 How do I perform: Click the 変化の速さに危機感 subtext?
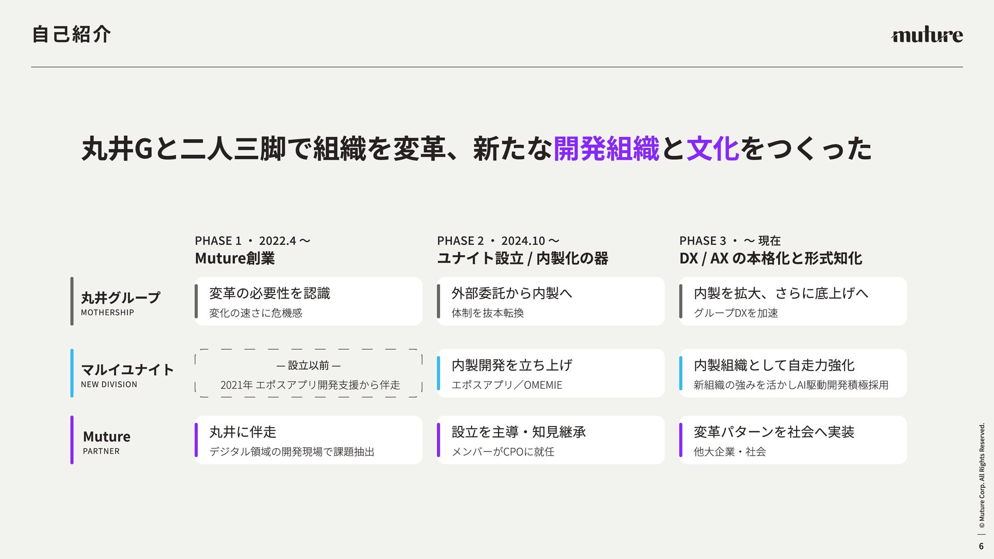[256, 313]
